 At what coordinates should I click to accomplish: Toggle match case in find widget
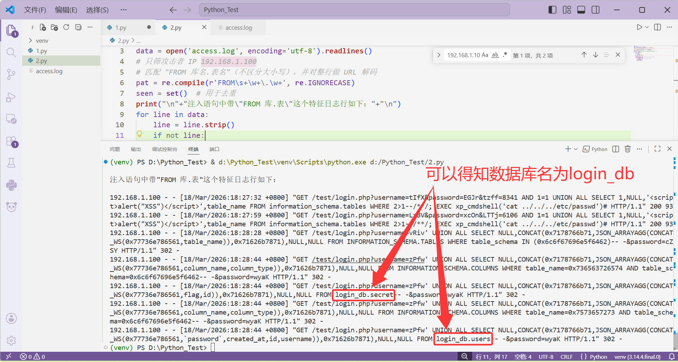tap(485, 55)
